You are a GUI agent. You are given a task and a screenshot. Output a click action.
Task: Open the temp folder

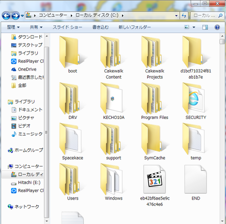(x=196, y=141)
